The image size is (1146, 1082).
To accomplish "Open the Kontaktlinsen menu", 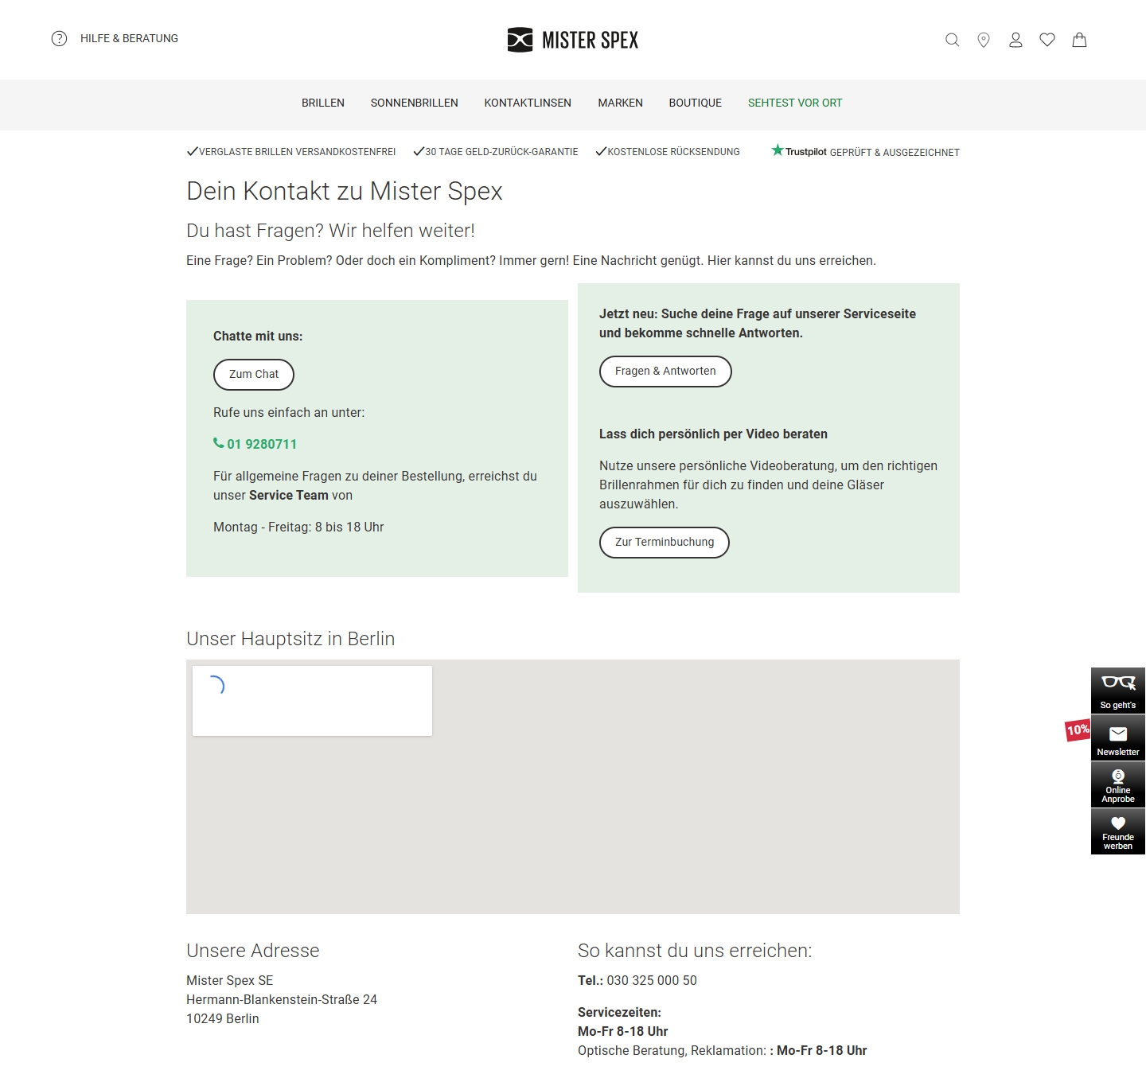I will [528, 103].
